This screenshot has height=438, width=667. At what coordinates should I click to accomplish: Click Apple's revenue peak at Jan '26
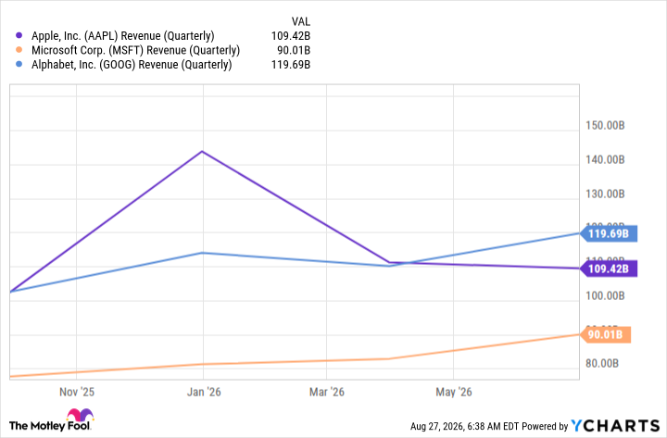tap(202, 151)
